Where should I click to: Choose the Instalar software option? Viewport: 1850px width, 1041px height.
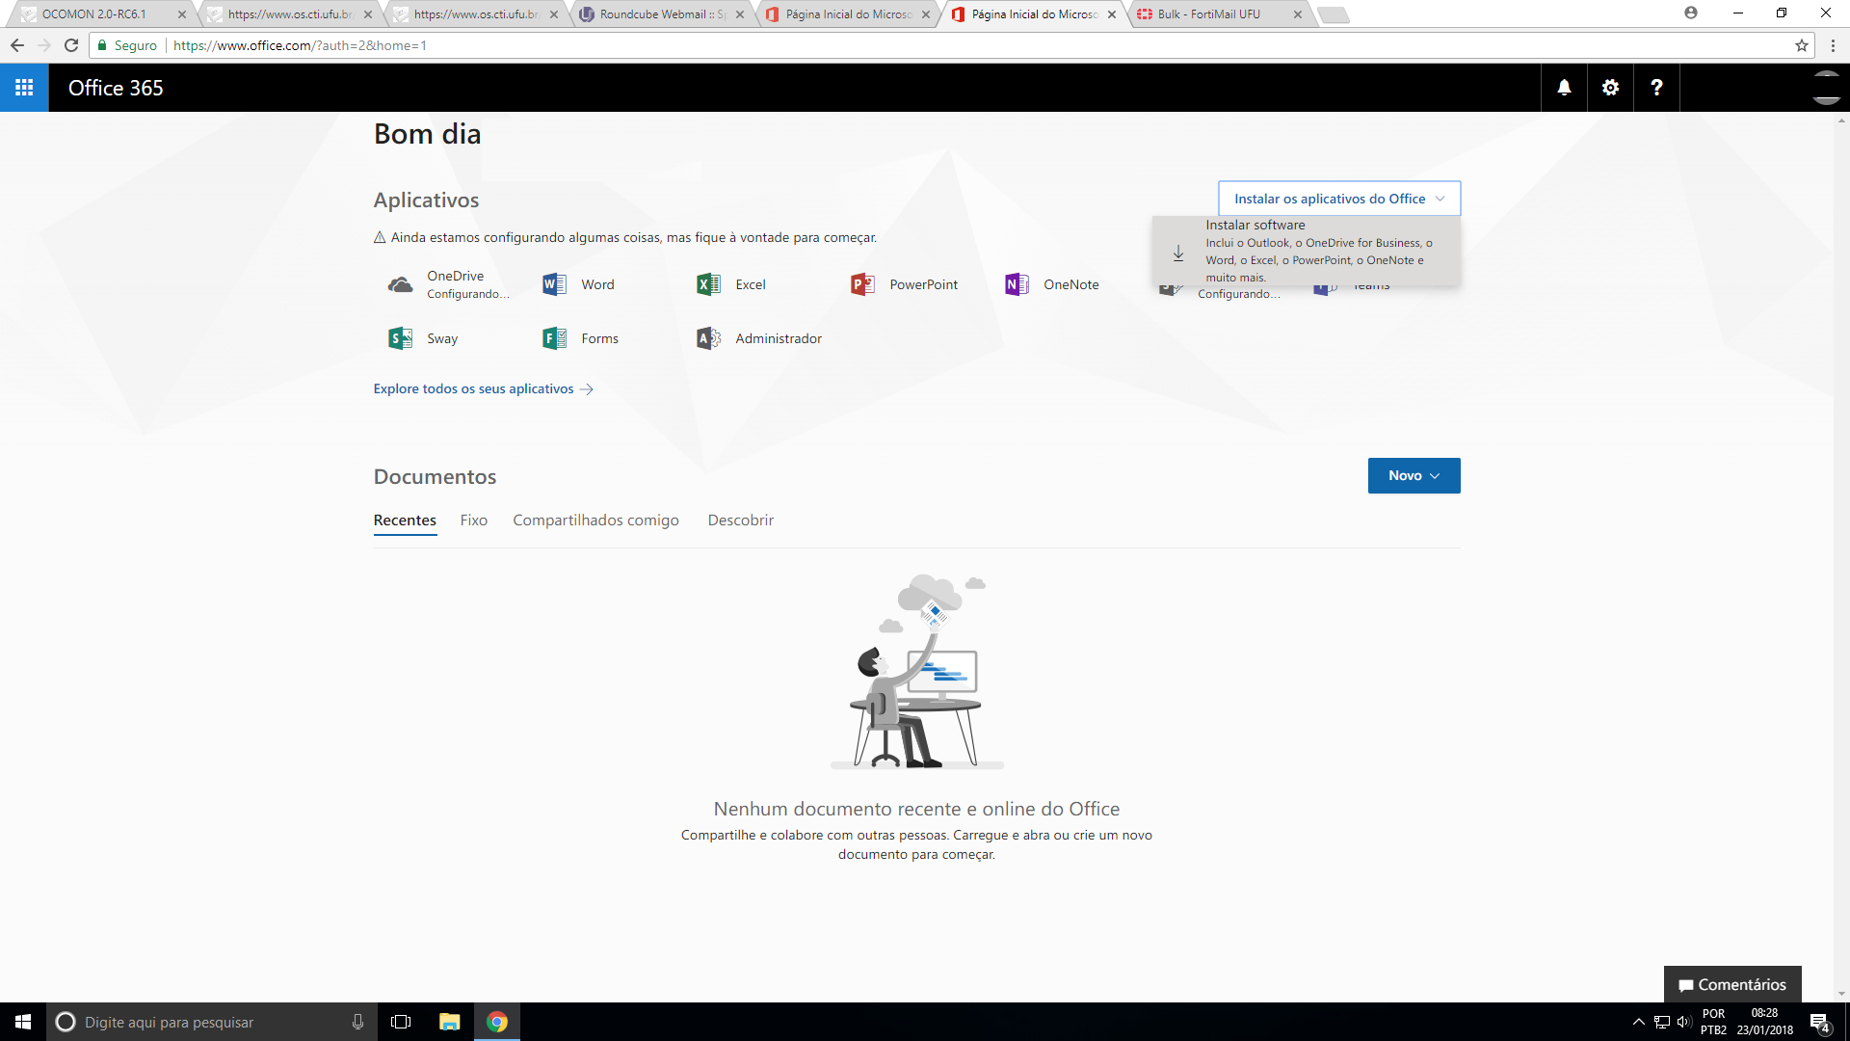click(1307, 251)
